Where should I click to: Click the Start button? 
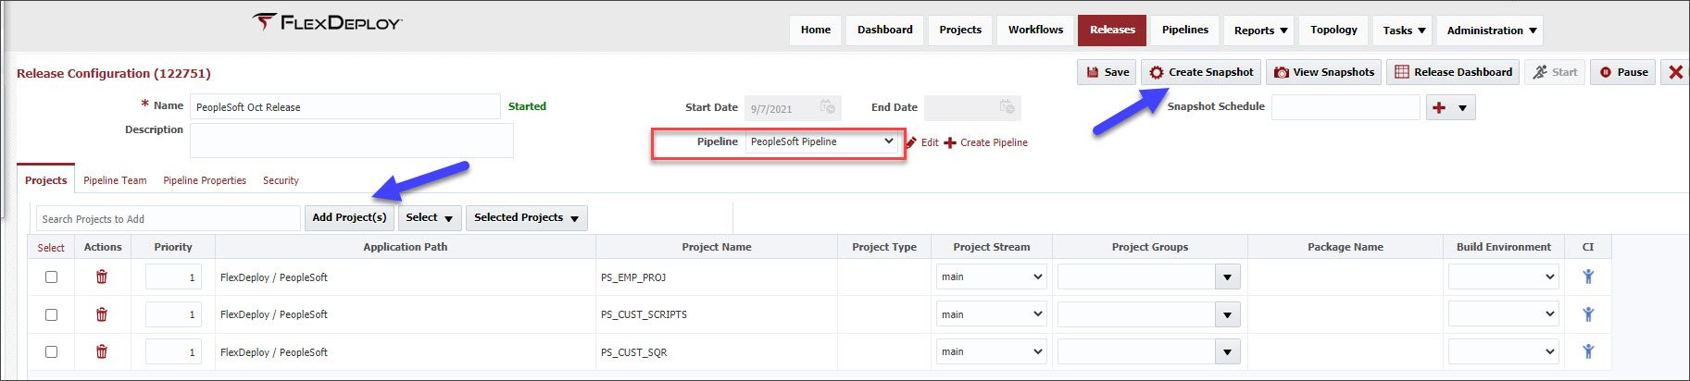tap(1555, 72)
